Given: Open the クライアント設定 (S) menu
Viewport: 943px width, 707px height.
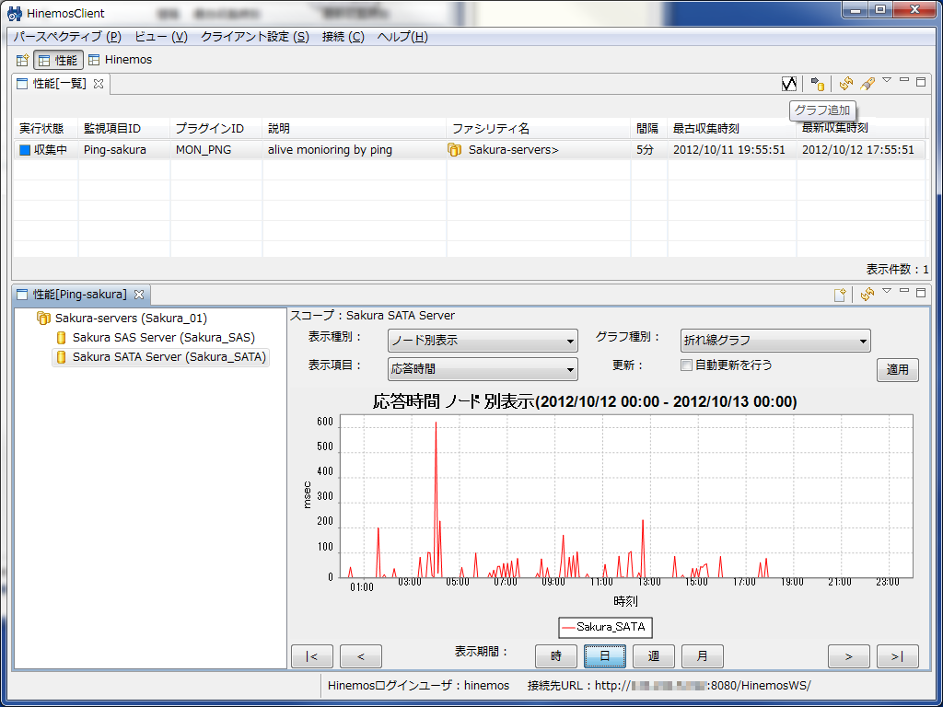Looking at the screenshot, I should (x=255, y=37).
